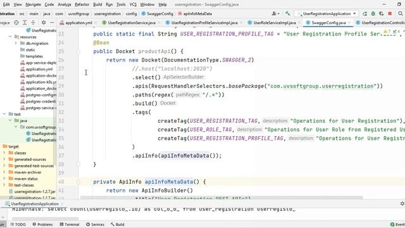Open the VCS menu
This screenshot has width=405, height=228.
(x=133, y=4)
